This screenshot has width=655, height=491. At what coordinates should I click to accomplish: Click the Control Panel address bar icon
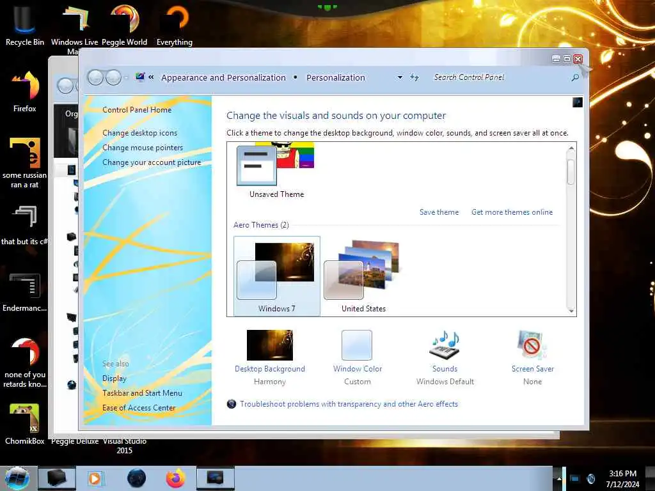click(x=140, y=77)
